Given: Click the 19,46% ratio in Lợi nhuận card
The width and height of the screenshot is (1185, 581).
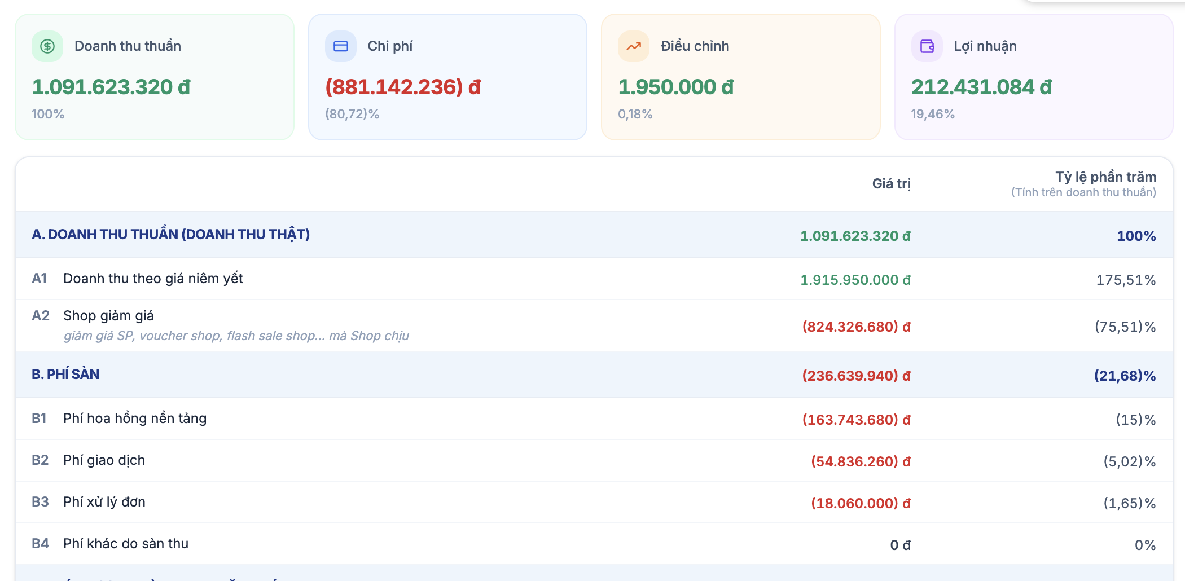Looking at the screenshot, I should coord(933,114).
